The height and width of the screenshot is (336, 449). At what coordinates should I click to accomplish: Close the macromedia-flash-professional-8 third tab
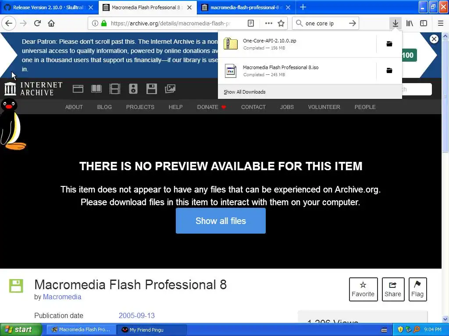pyautogui.click(x=288, y=7)
